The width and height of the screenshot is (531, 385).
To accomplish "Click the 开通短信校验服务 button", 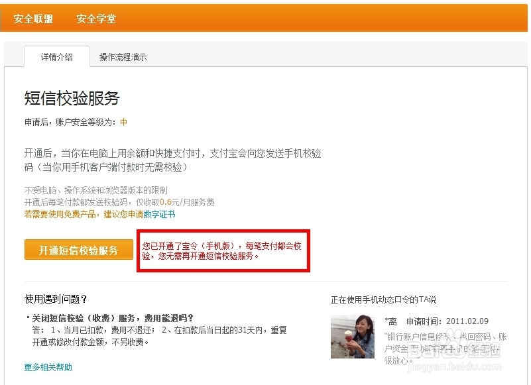I will (x=79, y=250).
